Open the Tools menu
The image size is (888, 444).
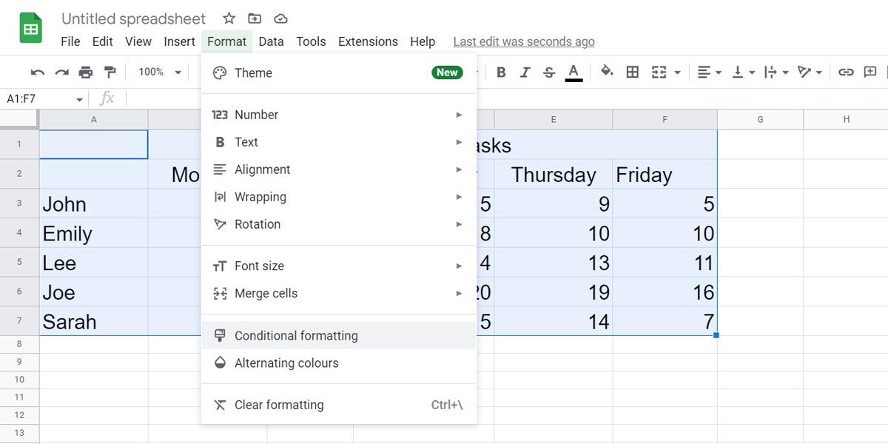(311, 41)
